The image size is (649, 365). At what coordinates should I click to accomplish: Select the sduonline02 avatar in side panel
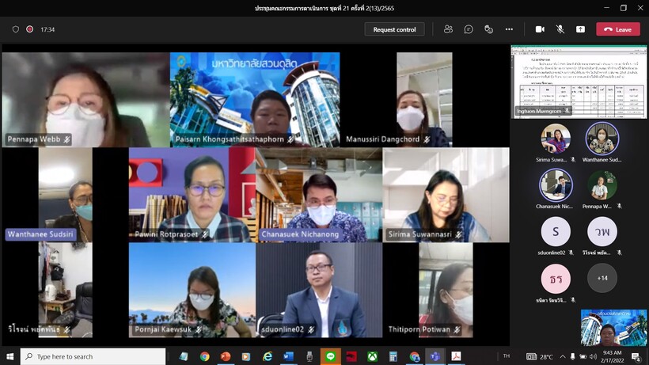(x=556, y=233)
